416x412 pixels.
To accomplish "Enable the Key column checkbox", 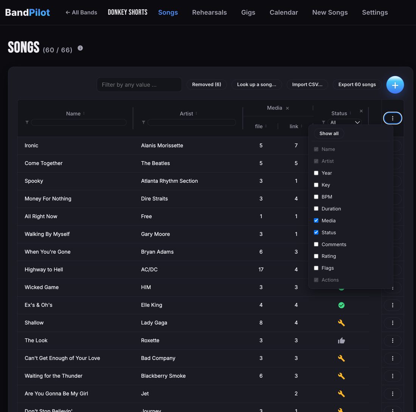I will [x=316, y=185].
